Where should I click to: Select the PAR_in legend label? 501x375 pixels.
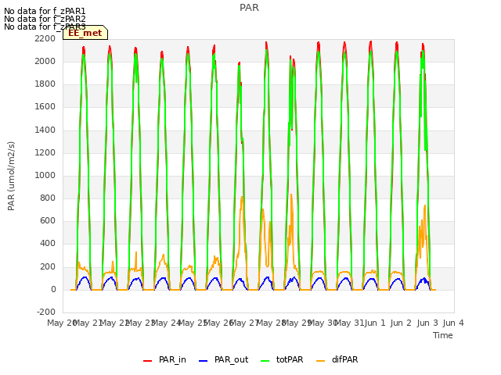click(172, 359)
